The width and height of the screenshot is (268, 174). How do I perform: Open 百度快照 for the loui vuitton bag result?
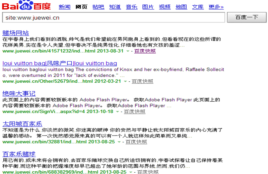142,81
